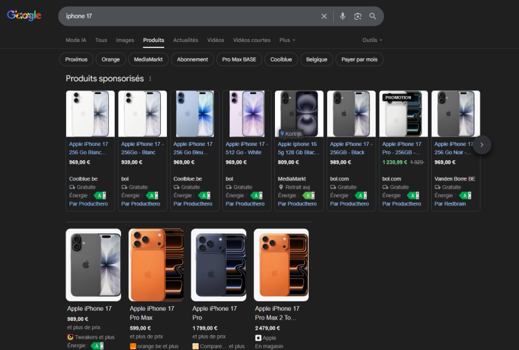Apply the Payer par mois filter
This screenshot has height=350, width=519.
click(x=360, y=59)
